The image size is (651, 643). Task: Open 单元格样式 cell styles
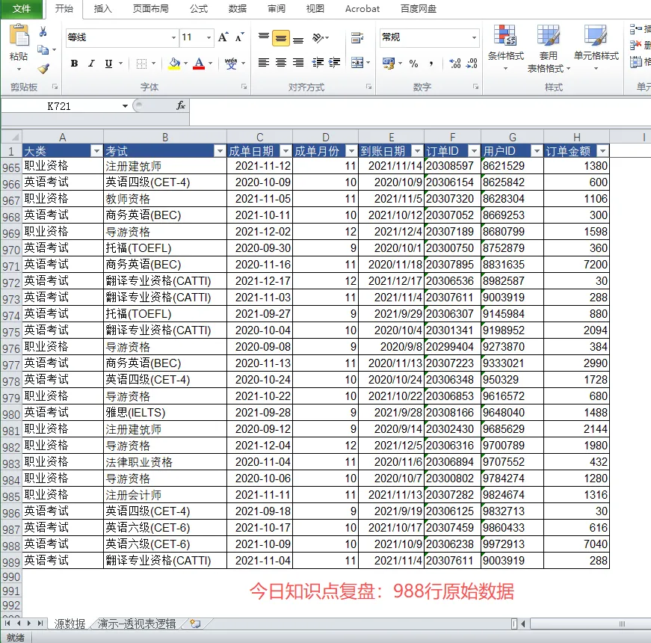596,48
